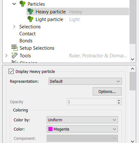Click the Light particle icon

30,19
